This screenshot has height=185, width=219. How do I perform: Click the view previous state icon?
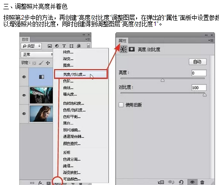pyautogui.click(x=171, y=182)
